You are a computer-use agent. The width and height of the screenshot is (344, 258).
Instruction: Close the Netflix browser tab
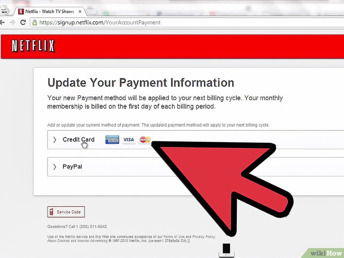80,11
